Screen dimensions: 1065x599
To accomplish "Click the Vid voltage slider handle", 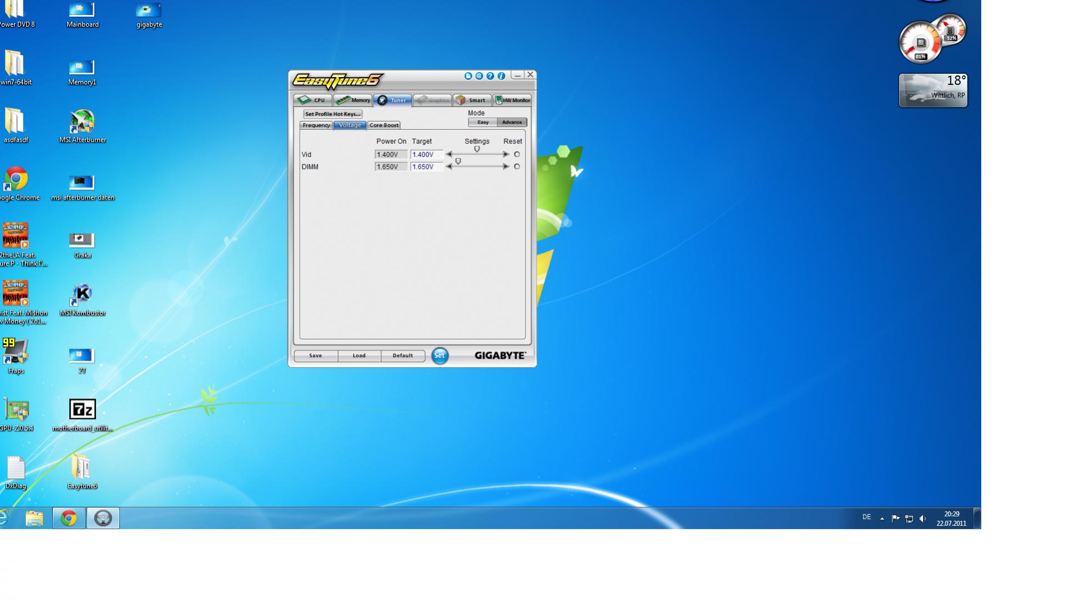I will 477,149.
